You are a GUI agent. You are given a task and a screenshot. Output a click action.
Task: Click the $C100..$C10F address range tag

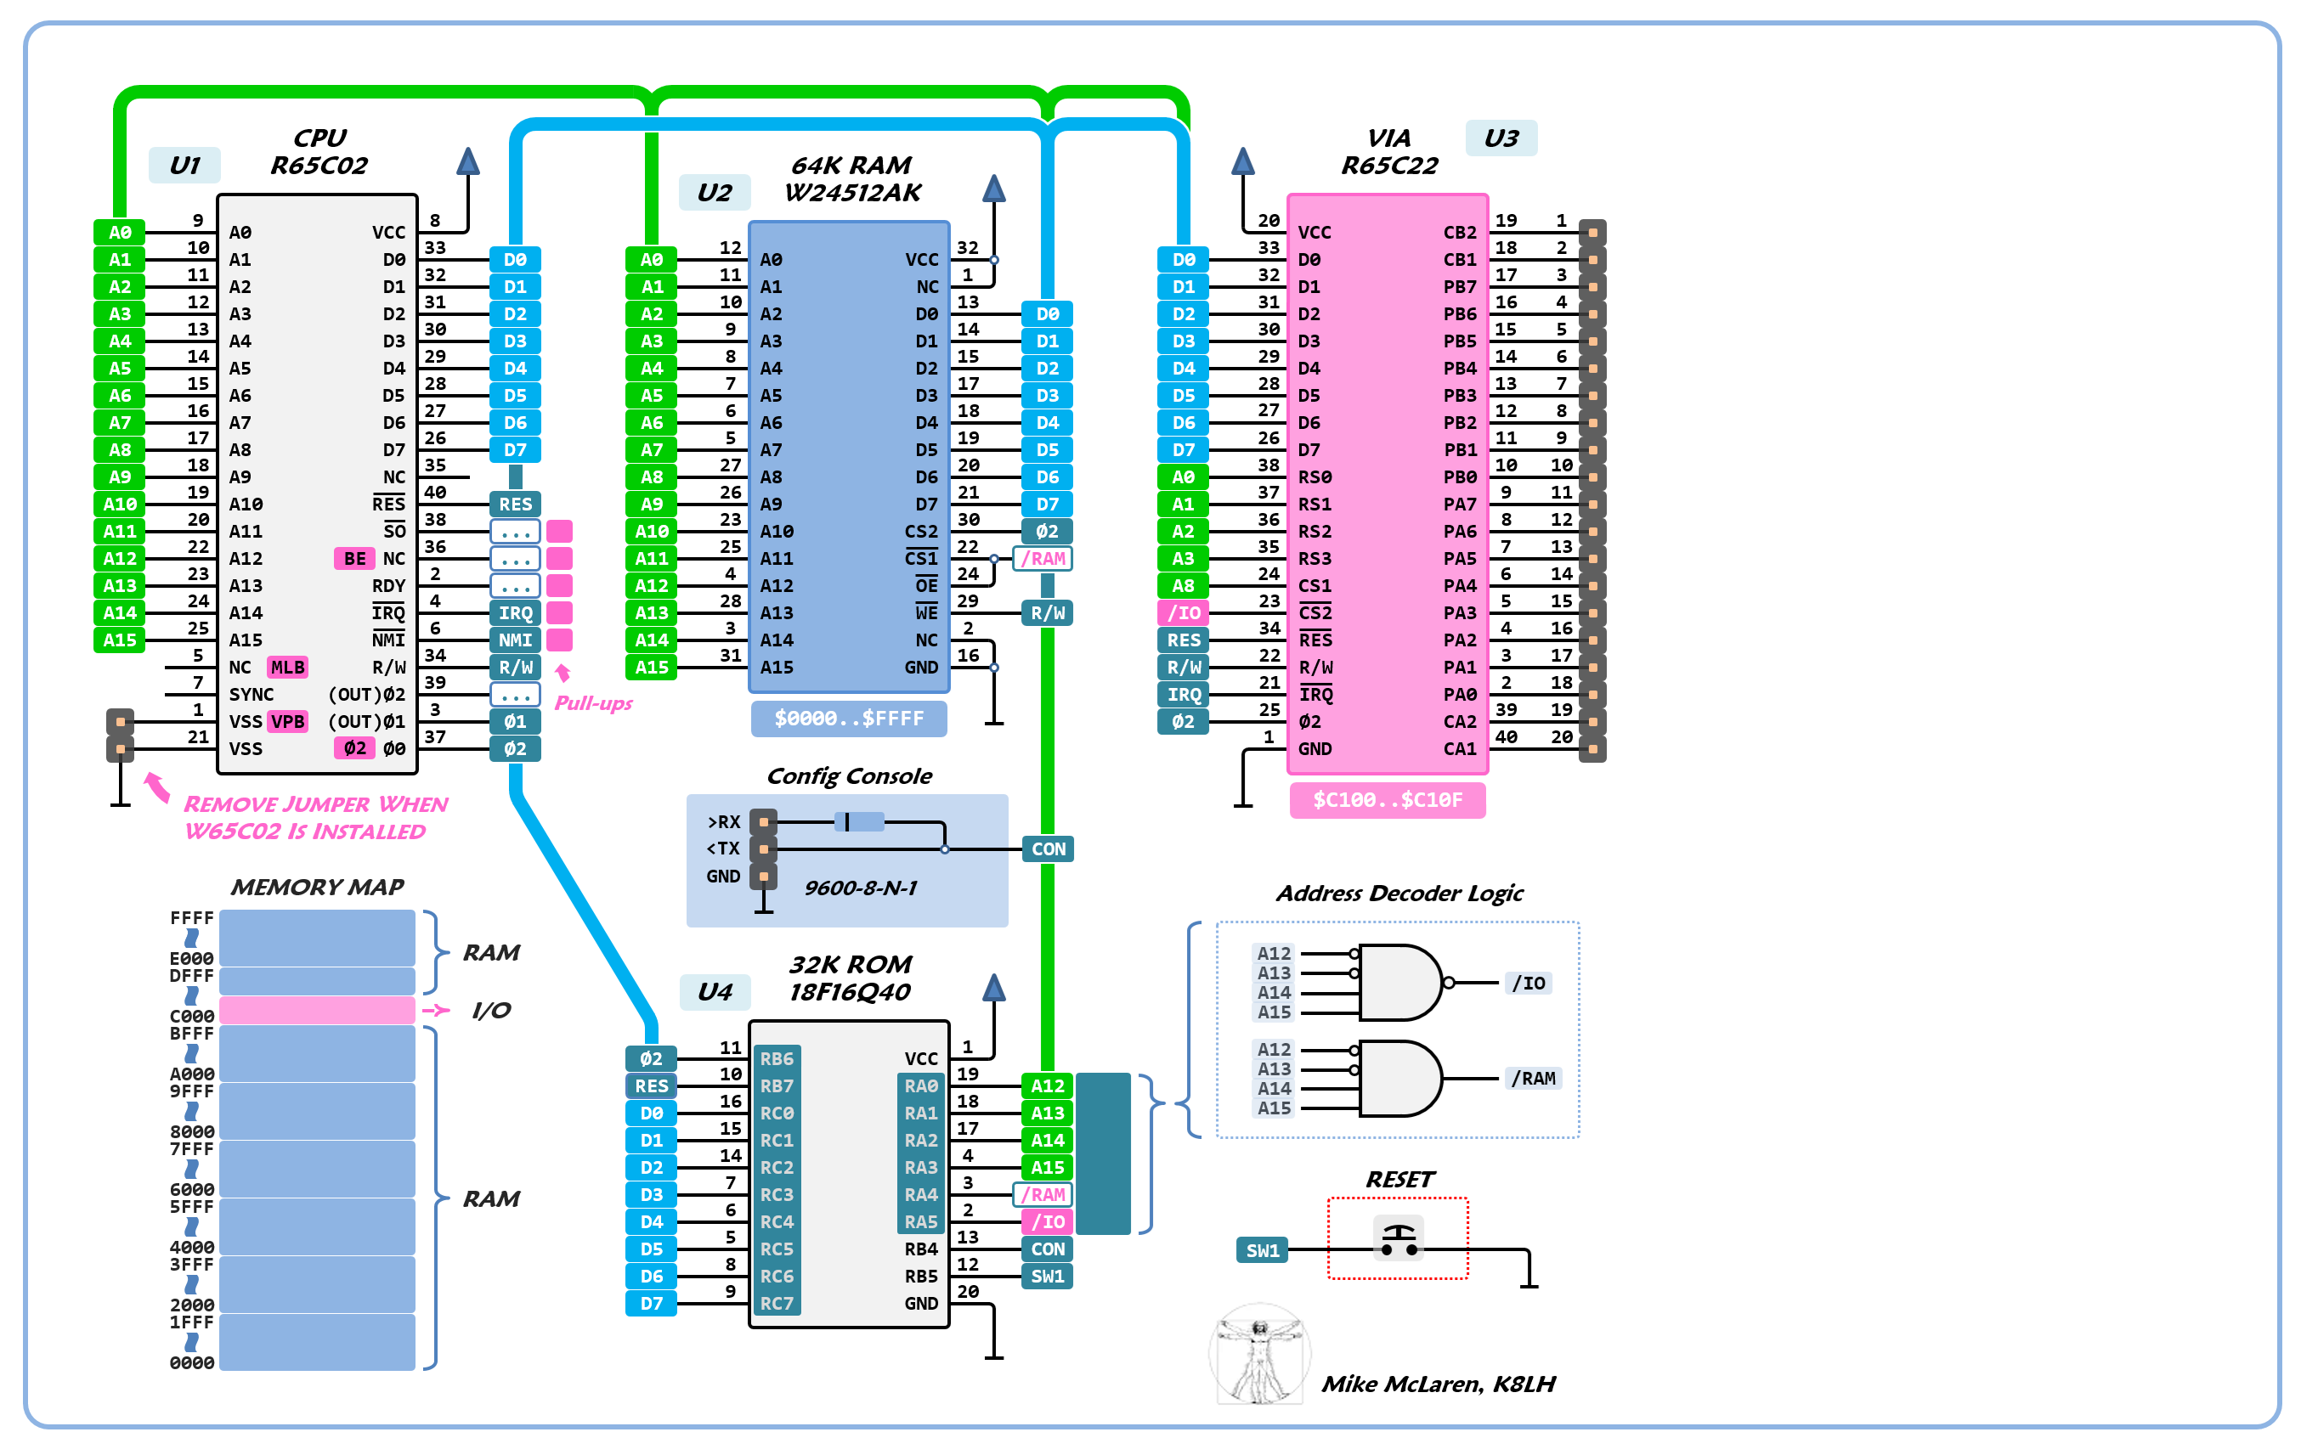click(1387, 799)
